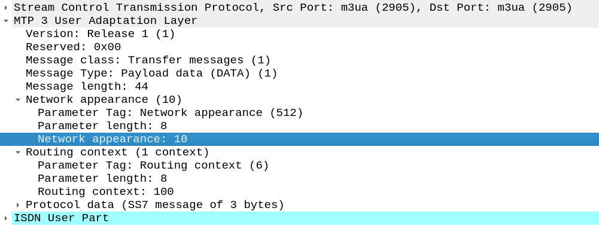Viewport: 599px width, 226px height.
Task: Select Parameter Tag: Routing context (6)
Action: (x=153, y=165)
